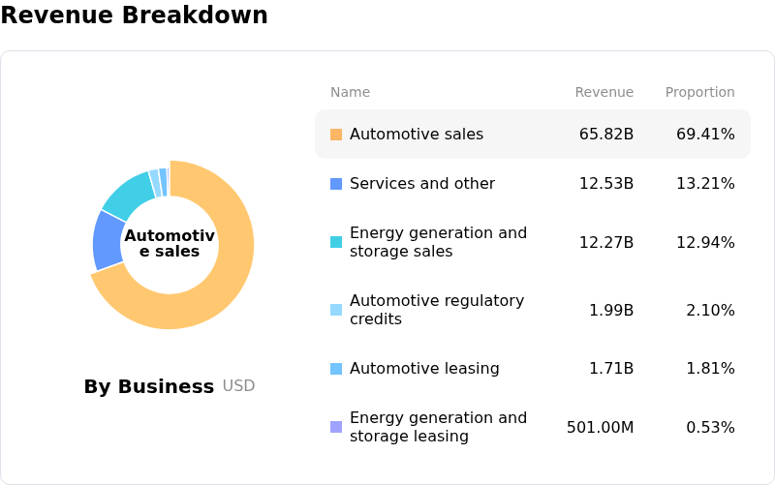775x485 pixels.
Task: Click the cyan Energy generation storage sales swatch
Action: 336,242
